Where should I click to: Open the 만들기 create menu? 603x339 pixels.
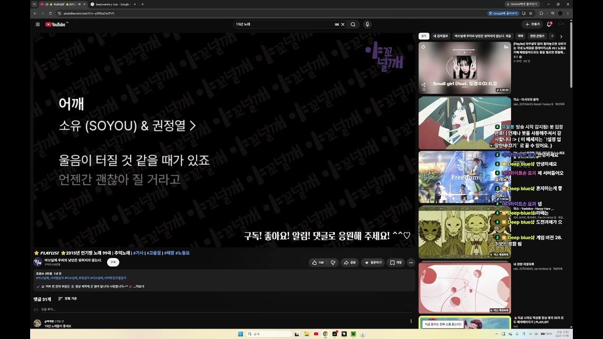point(532,24)
